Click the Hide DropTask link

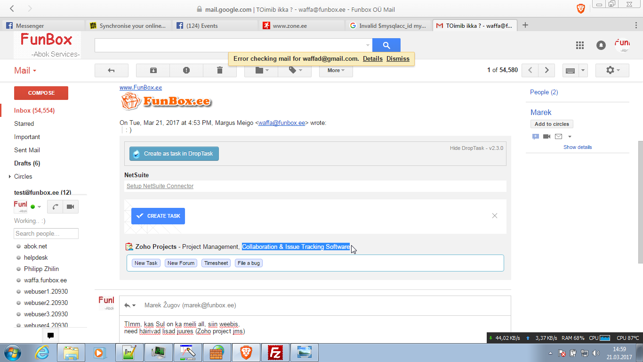(x=476, y=148)
